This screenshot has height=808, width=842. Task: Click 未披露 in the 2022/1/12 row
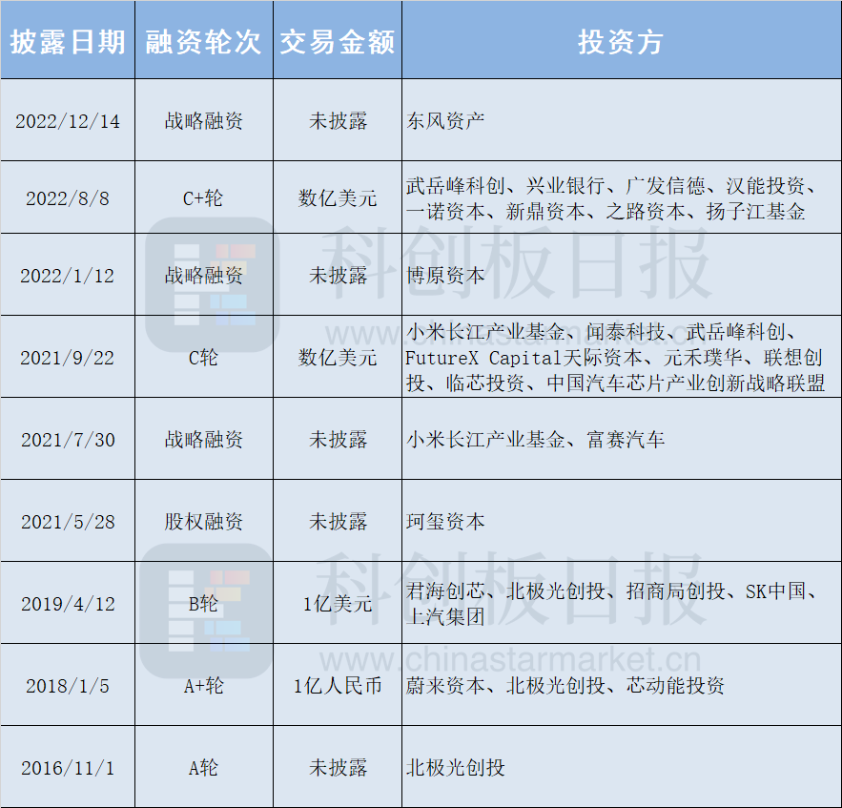click(338, 276)
